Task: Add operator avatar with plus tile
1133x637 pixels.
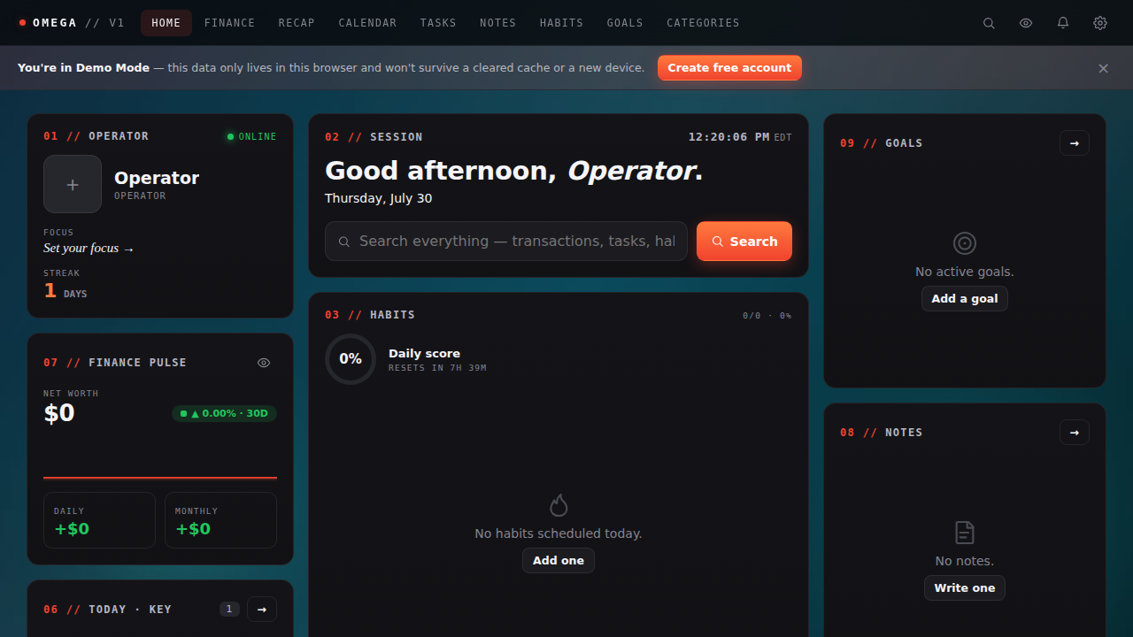Action: click(73, 184)
